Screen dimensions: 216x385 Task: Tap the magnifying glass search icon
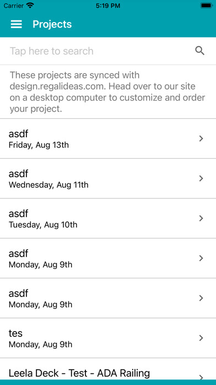click(x=199, y=51)
